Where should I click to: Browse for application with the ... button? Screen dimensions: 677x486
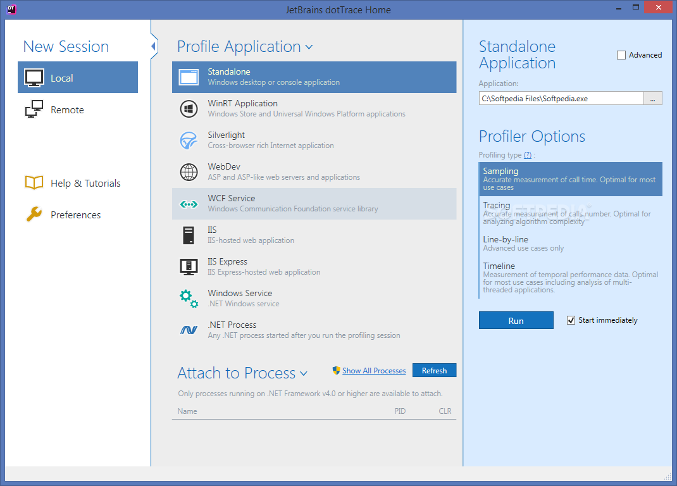pyautogui.click(x=653, y=99)
